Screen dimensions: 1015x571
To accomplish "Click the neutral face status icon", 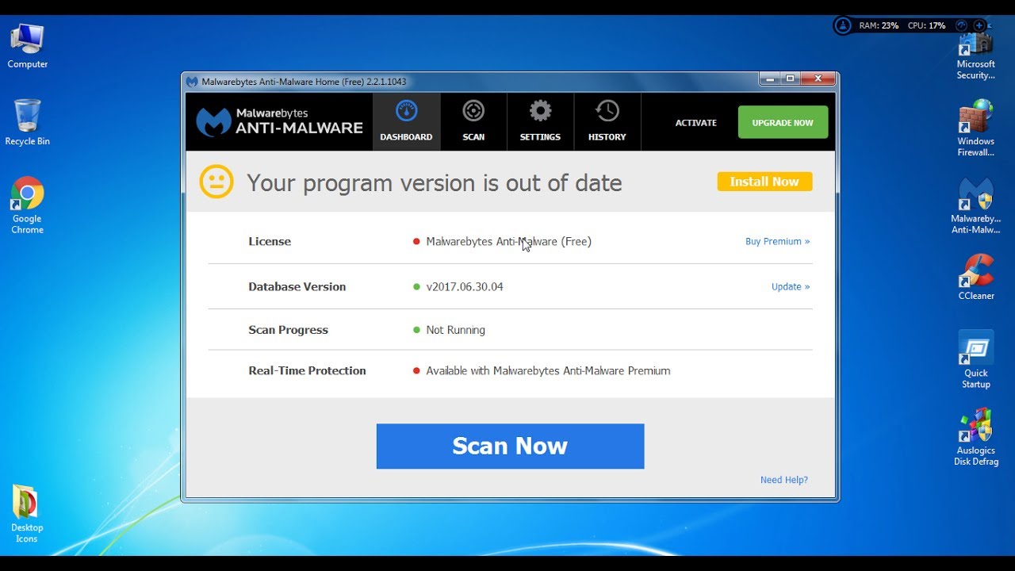I will [216, 182].
